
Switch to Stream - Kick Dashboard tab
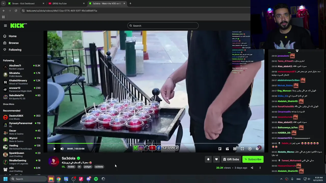[x=26, y=4]
